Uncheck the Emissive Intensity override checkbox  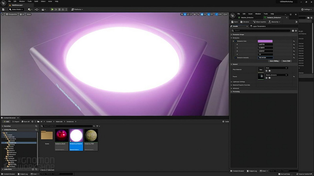(x=236, y=57)
